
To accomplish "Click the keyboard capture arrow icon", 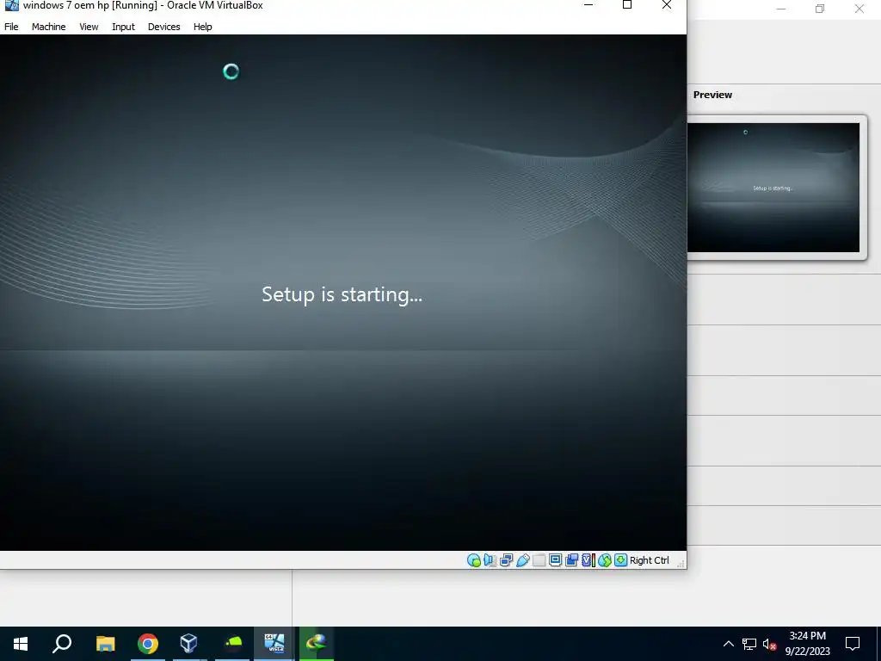I will pyautogui.click(x=621, y=560).
